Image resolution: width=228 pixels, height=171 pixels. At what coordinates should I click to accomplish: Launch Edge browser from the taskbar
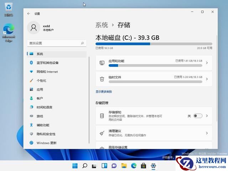[134, 166]
